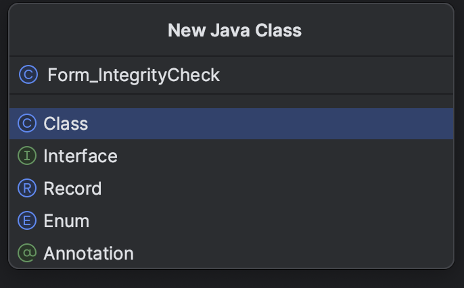Choose Interface as the new type
Screen dimensions: 464x288
80,156
